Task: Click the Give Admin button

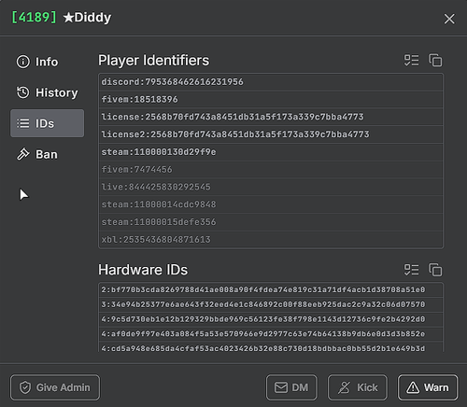Action: 55,387
